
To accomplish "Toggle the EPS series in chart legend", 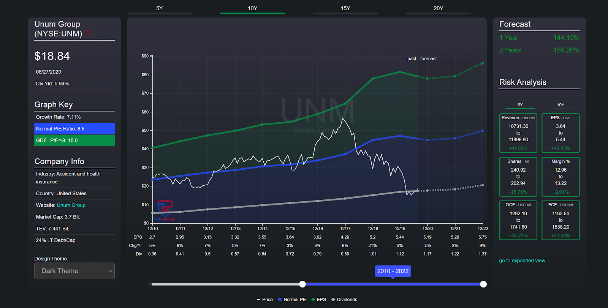I will [x=318, y=300].
